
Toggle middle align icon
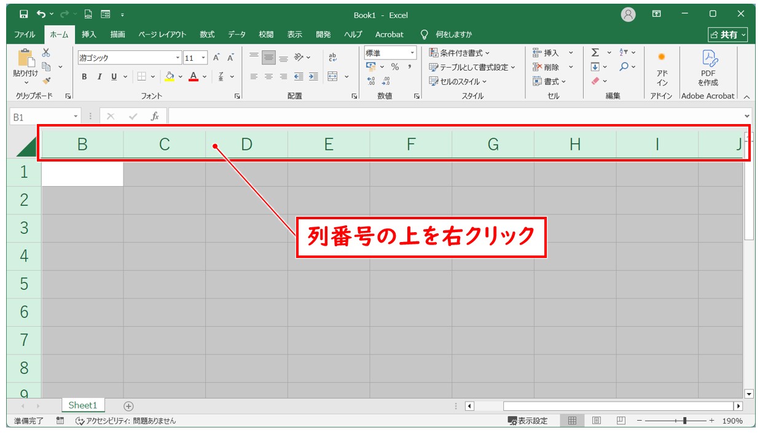click(x=268, y=57)
